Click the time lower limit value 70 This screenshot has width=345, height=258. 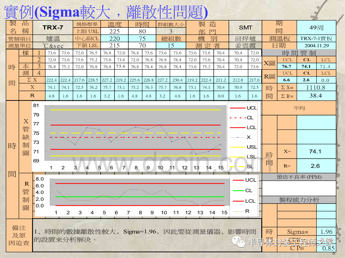click(142, 46)
